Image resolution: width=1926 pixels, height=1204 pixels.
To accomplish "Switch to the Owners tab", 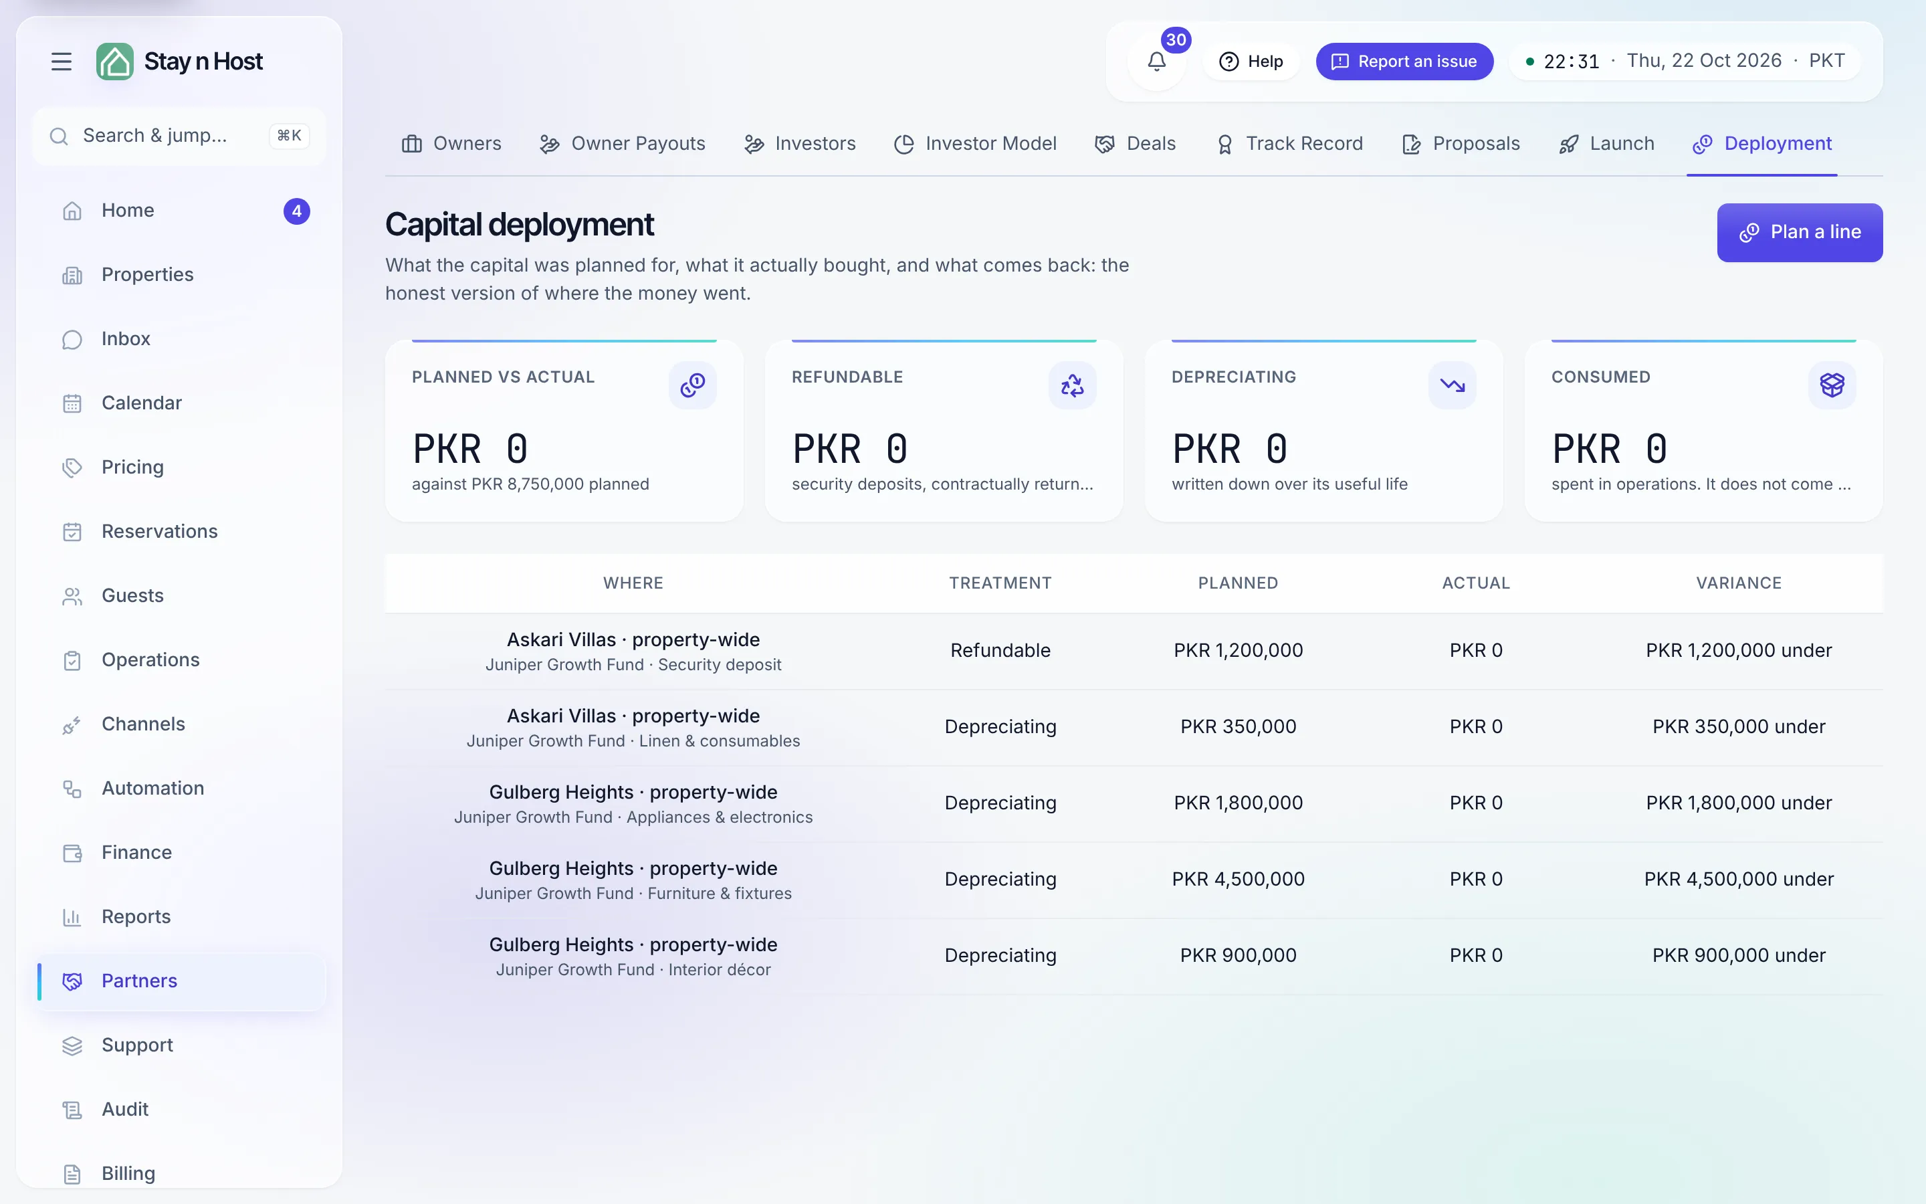I will [x=451, y=144].
